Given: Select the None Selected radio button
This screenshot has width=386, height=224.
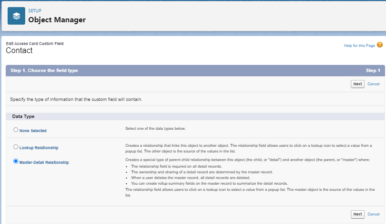Looking at the screenshot, I should (16, 130).
